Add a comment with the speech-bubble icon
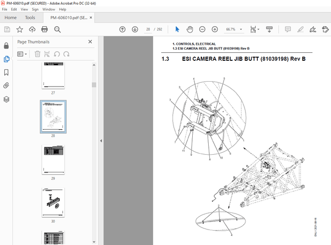The height and width of the screenshot is (245, 331). pos(288,29)
